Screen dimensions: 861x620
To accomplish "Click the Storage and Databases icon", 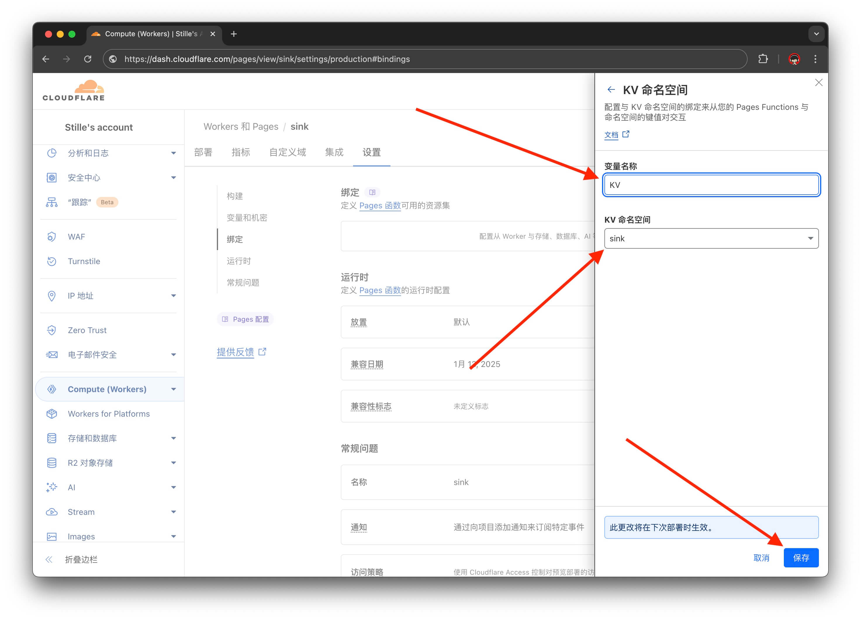I will [52, 438].
